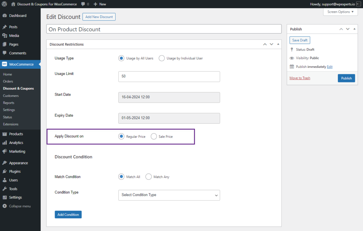The width and height of the screenshot is (363, 231).
Task: Open the site home icon in admin bar
Action: tap(13, 4)
